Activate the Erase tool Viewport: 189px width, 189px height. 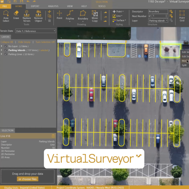pyautogui.click(x=16, y=15)
